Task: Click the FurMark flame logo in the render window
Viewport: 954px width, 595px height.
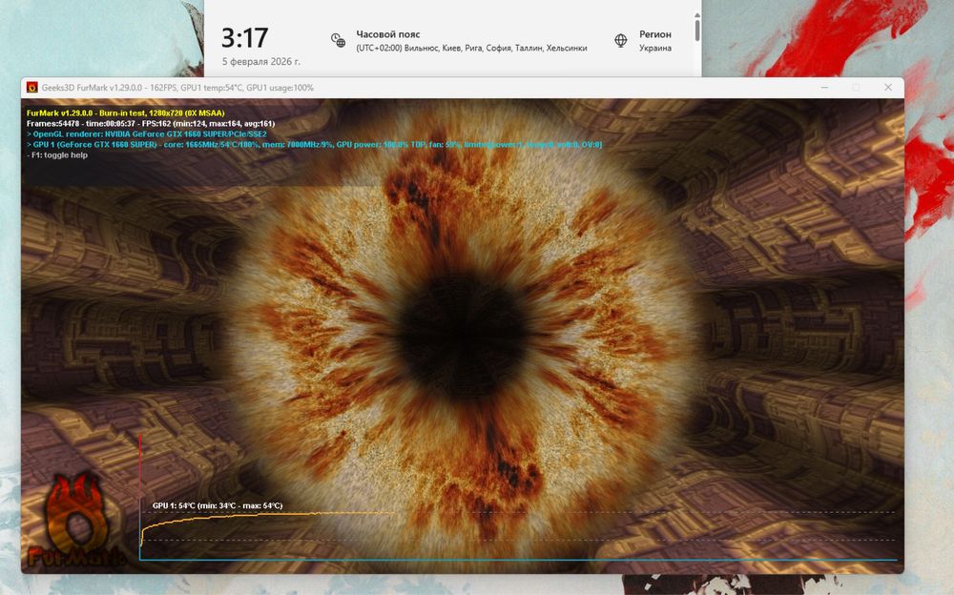Action: coord(76,521)
